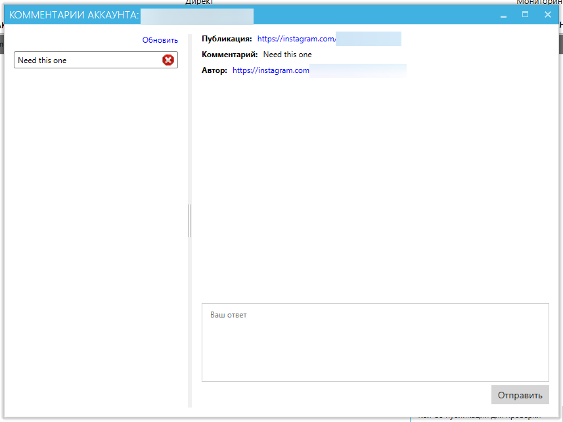Open the Публикация instagram link
Screen dimensions: 563x422
(x=296, y=39)
